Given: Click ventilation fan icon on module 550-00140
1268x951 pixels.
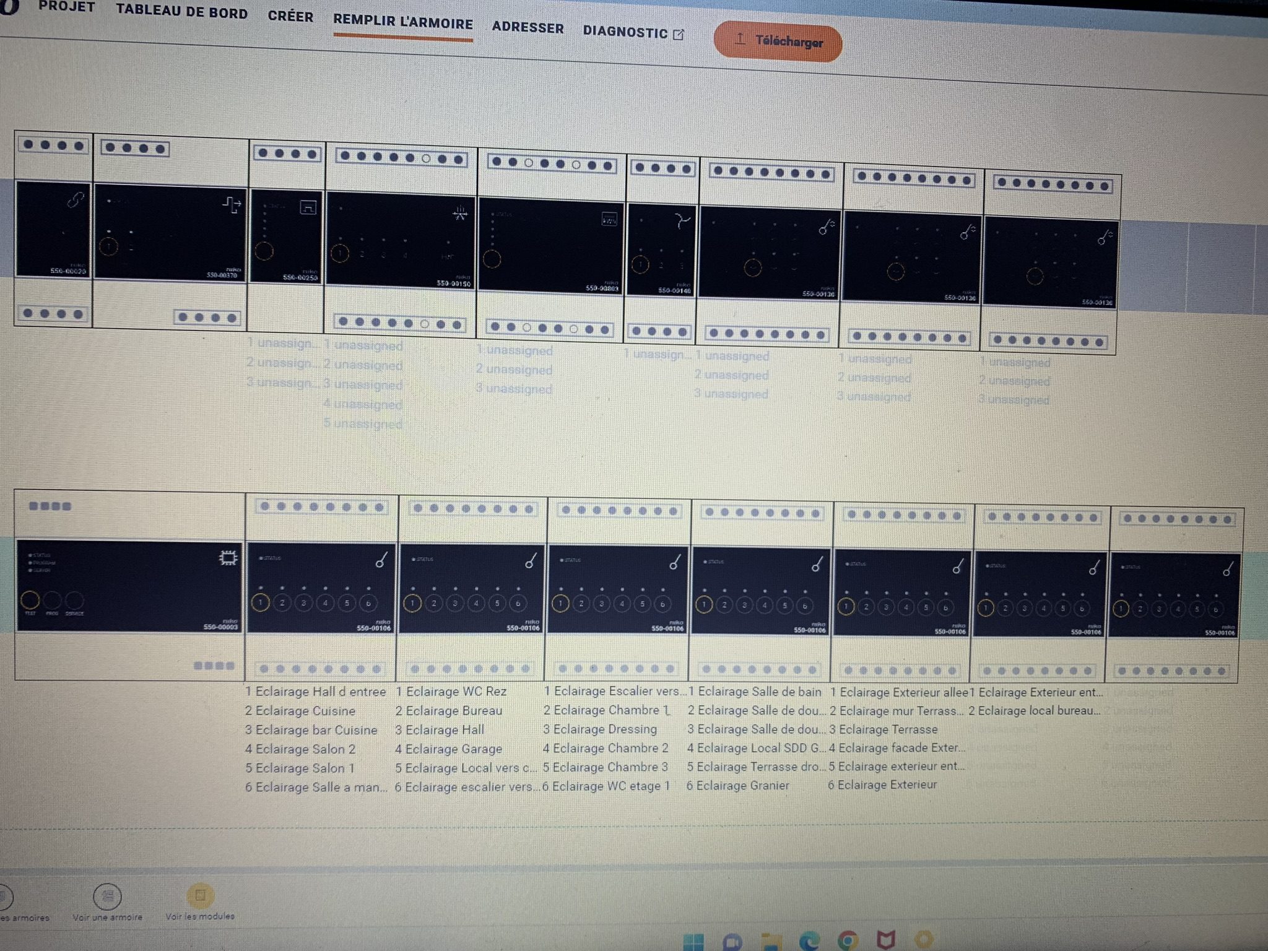Looking at the screenshot, I should click(682, 221).
